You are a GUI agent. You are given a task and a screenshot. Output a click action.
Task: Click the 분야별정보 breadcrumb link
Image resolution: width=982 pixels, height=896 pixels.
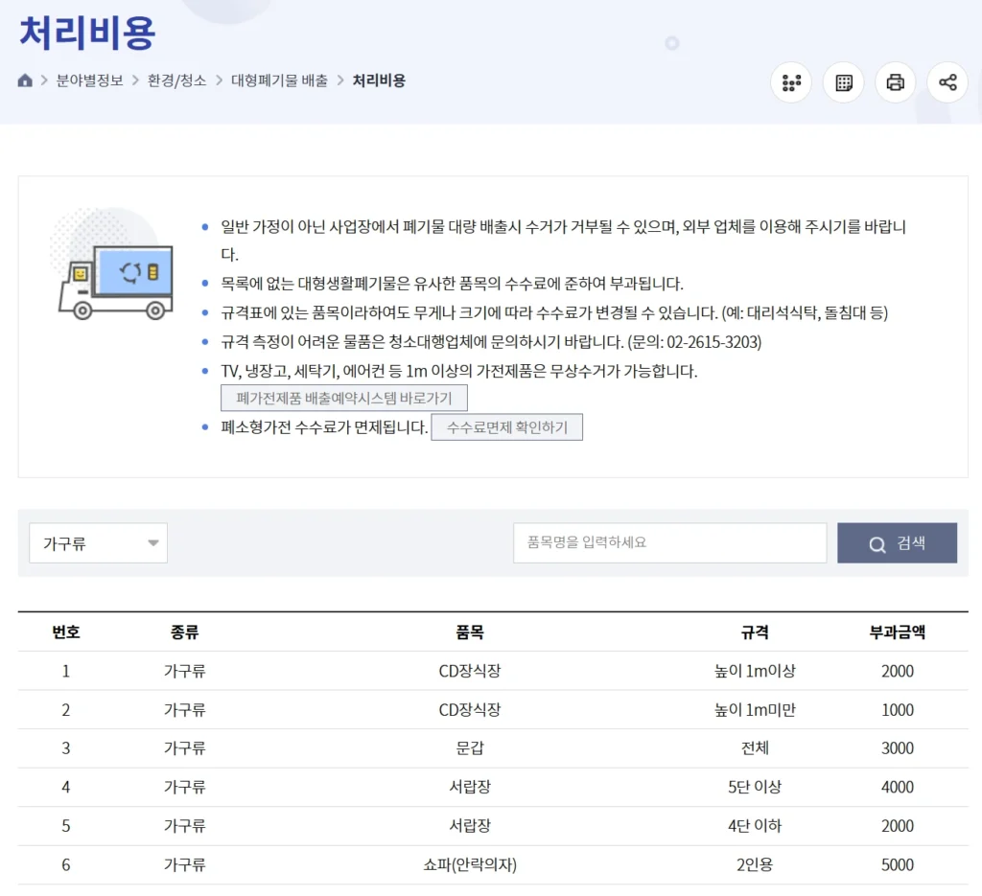point(87,81)
